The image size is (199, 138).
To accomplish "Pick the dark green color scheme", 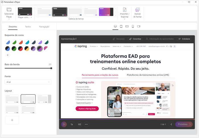I will (x=14, y=48).
